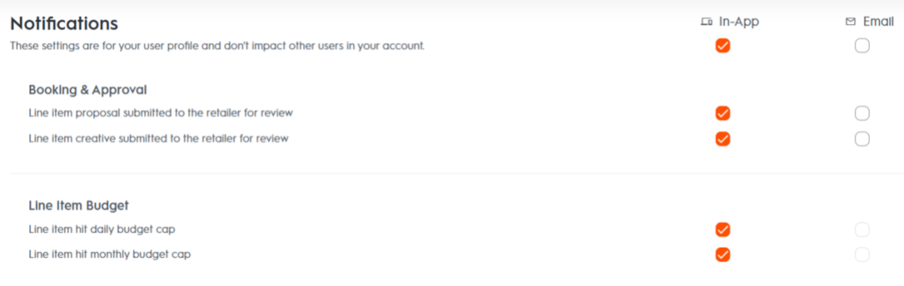Click the greyed-out Email checkbox for monthly budget cap

862,254
